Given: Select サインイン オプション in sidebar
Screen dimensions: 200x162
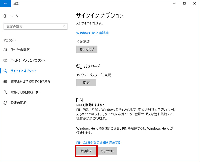Looking at the screenshot, I should (x=23, y=71).
